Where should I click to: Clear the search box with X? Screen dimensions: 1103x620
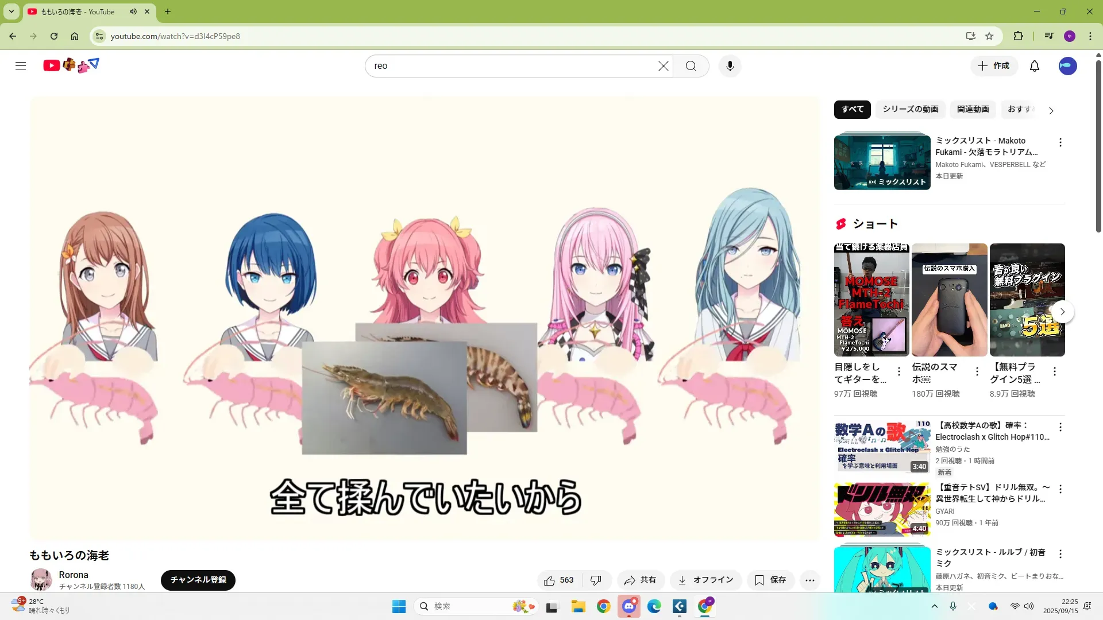tap(663, 66)
